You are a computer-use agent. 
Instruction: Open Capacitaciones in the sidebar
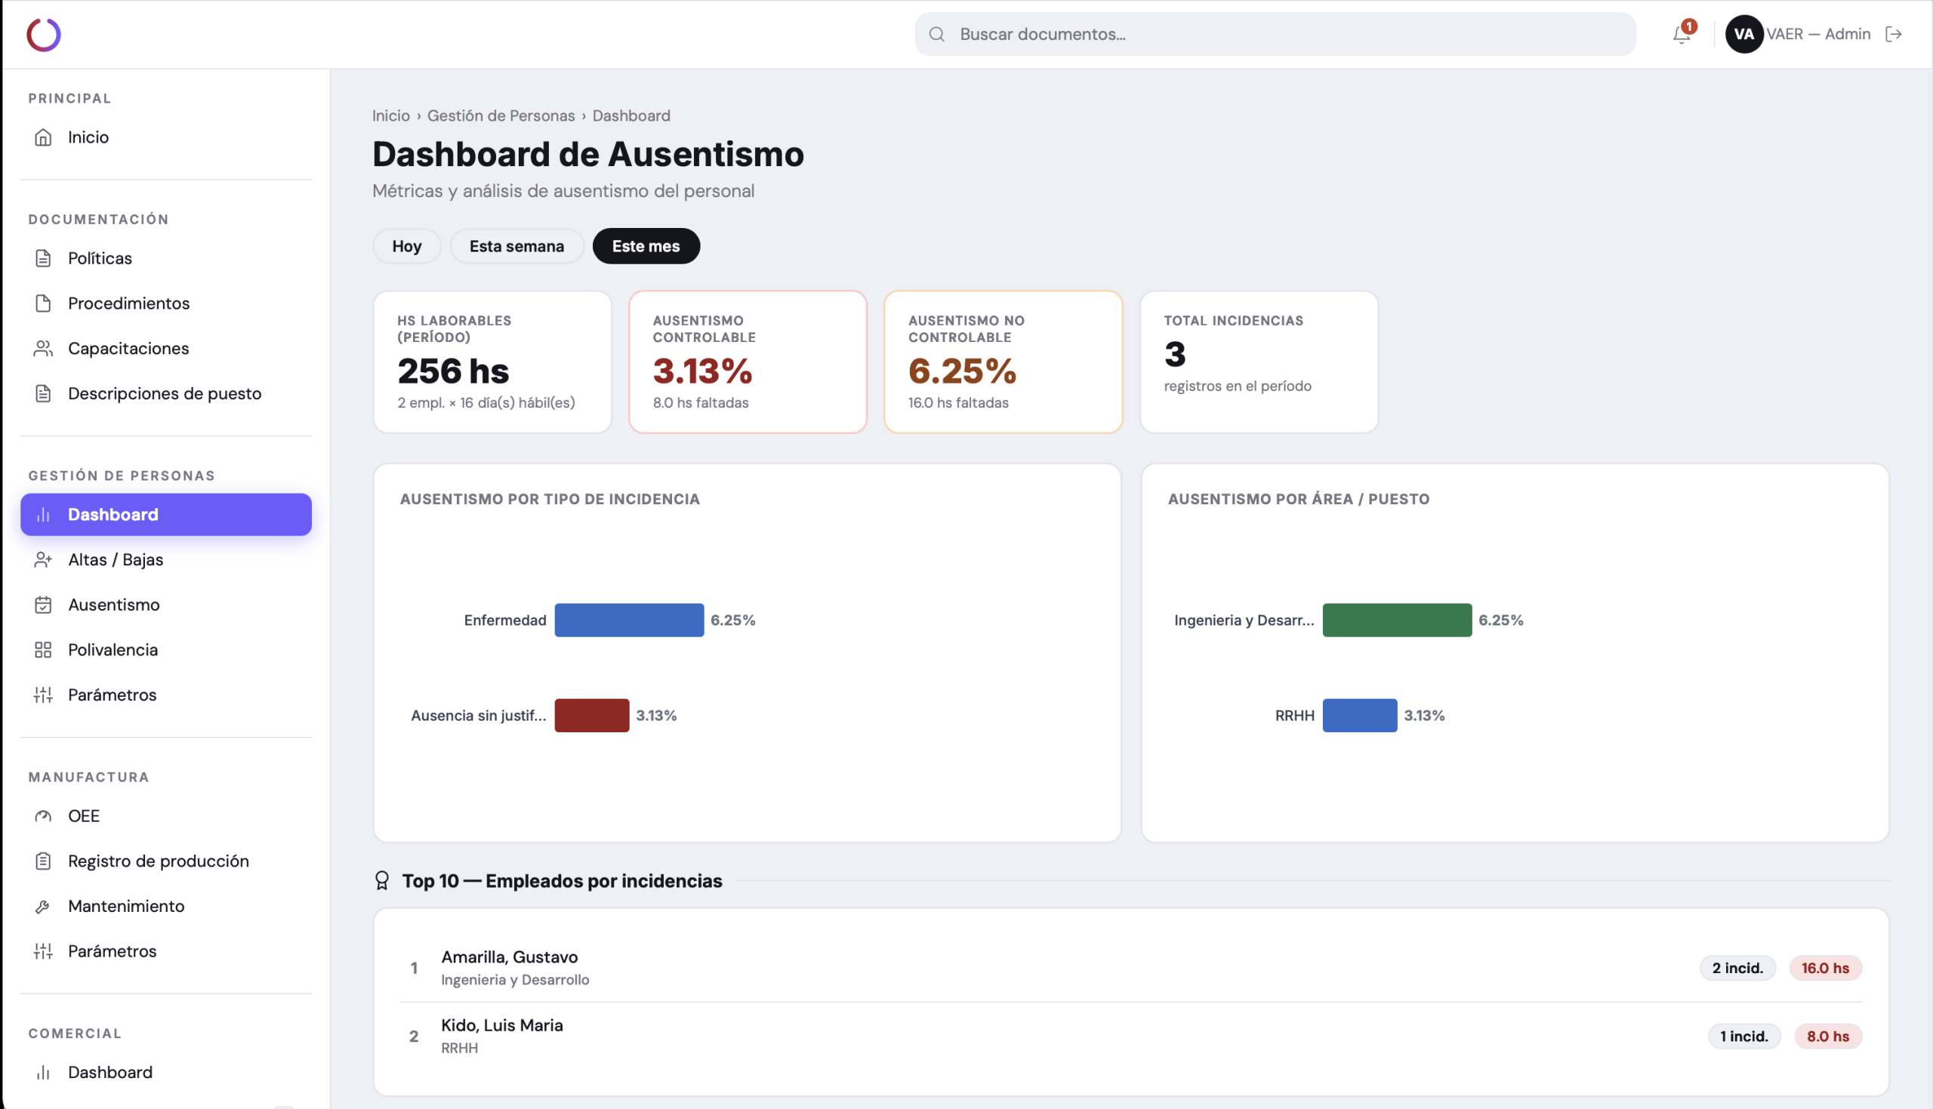[166, 348]
